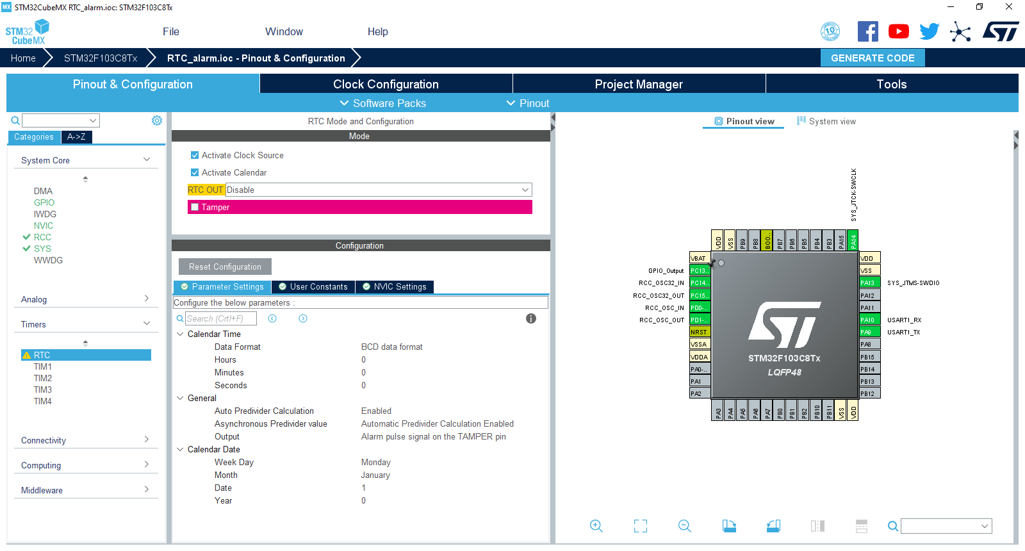Expand the Analog category

[147, 299]
